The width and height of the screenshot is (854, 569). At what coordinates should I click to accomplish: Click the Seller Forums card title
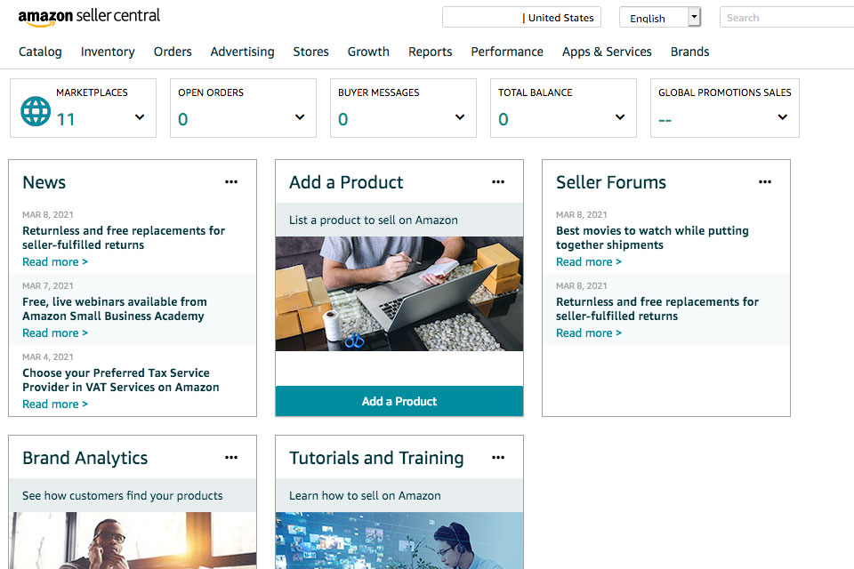point(611,182)
